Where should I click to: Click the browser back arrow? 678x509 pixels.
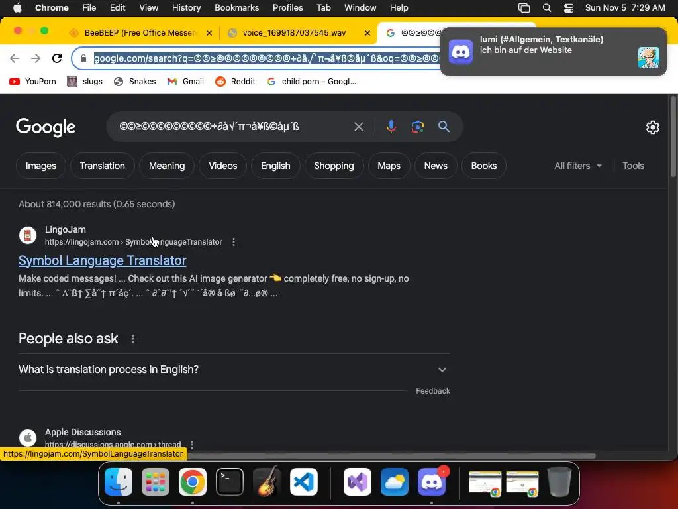[15, 58]
